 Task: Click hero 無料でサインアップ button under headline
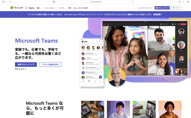[26, 64]
